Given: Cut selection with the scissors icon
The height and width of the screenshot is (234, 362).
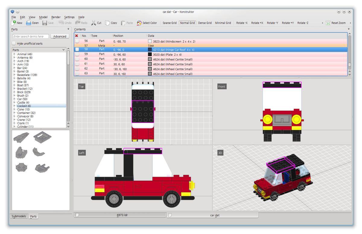Looking at the screenshot, I should point(94,23).
